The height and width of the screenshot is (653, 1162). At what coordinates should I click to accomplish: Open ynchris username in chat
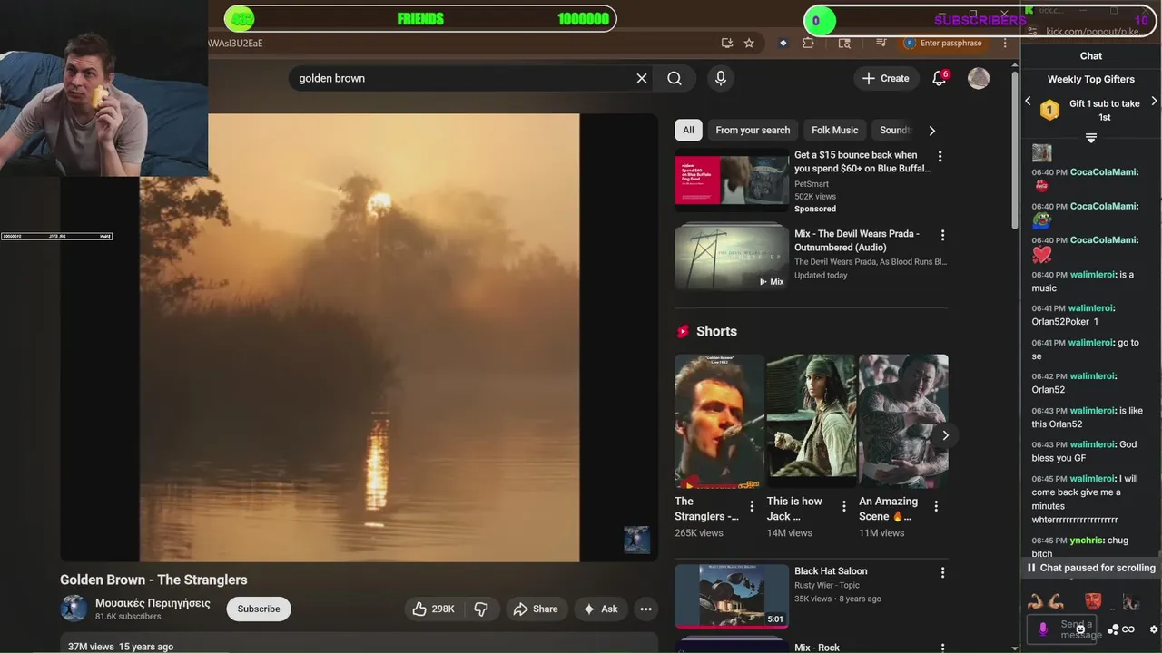pos(1086,540)
